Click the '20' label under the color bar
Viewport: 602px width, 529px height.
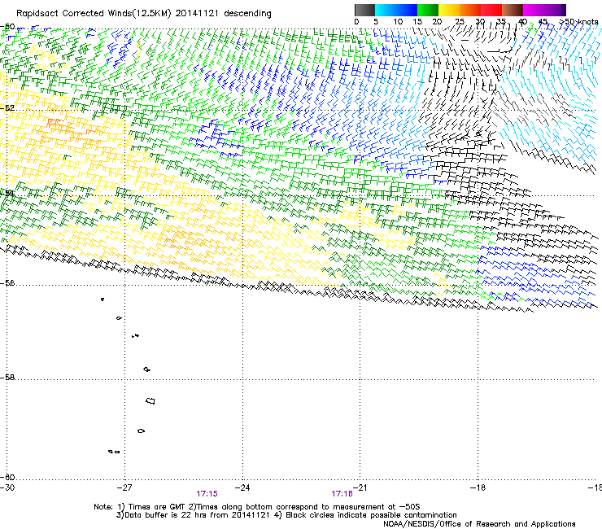(x=437, y=22)
